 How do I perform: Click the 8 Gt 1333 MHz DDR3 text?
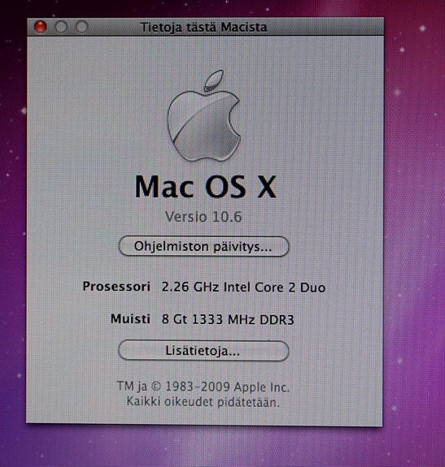[x=228, y=319]
